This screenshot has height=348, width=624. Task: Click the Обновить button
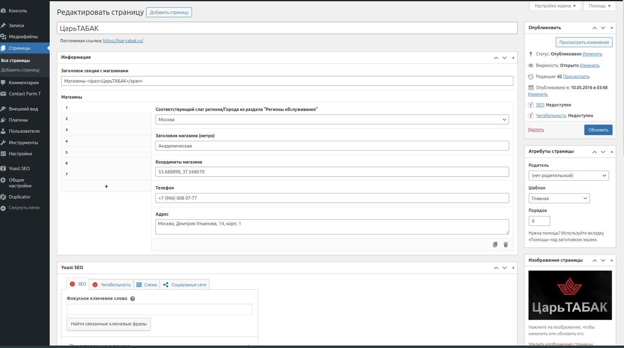tap(598, 130)
